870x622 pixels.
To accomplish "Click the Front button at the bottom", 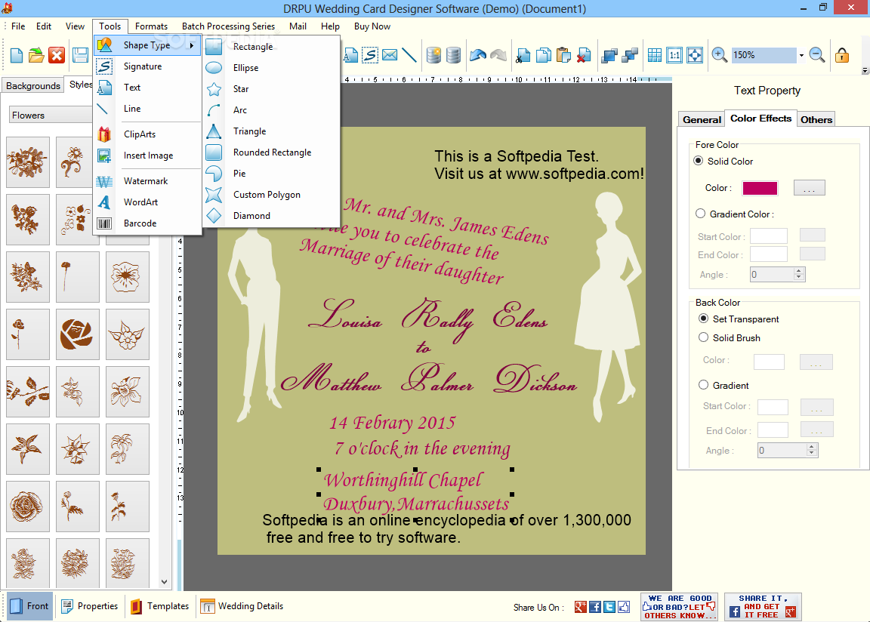I will pyautogui.click(x=30, y=606).
